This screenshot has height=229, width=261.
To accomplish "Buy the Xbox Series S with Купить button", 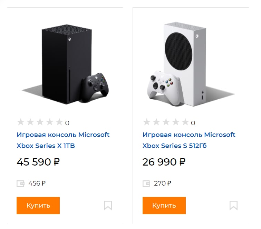I will (164, 206).
